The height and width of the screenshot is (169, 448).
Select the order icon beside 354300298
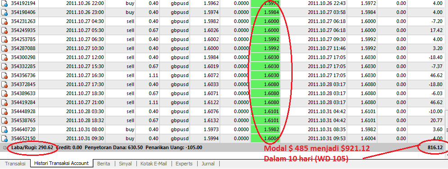pyautogui.click(x=5, y=58)
